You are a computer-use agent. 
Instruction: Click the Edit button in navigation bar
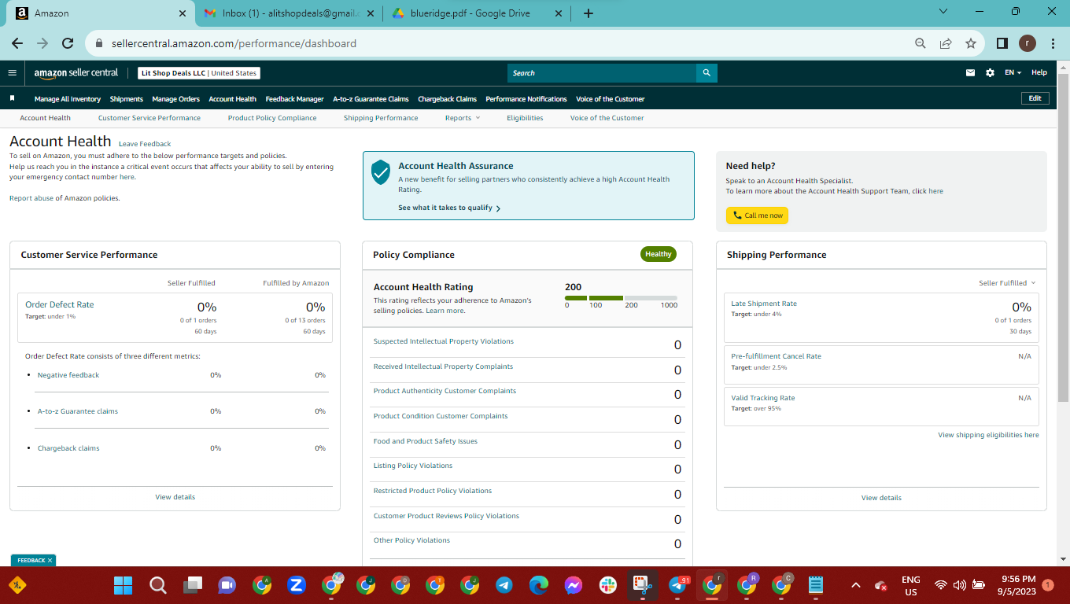click(x=1035, y=98)
